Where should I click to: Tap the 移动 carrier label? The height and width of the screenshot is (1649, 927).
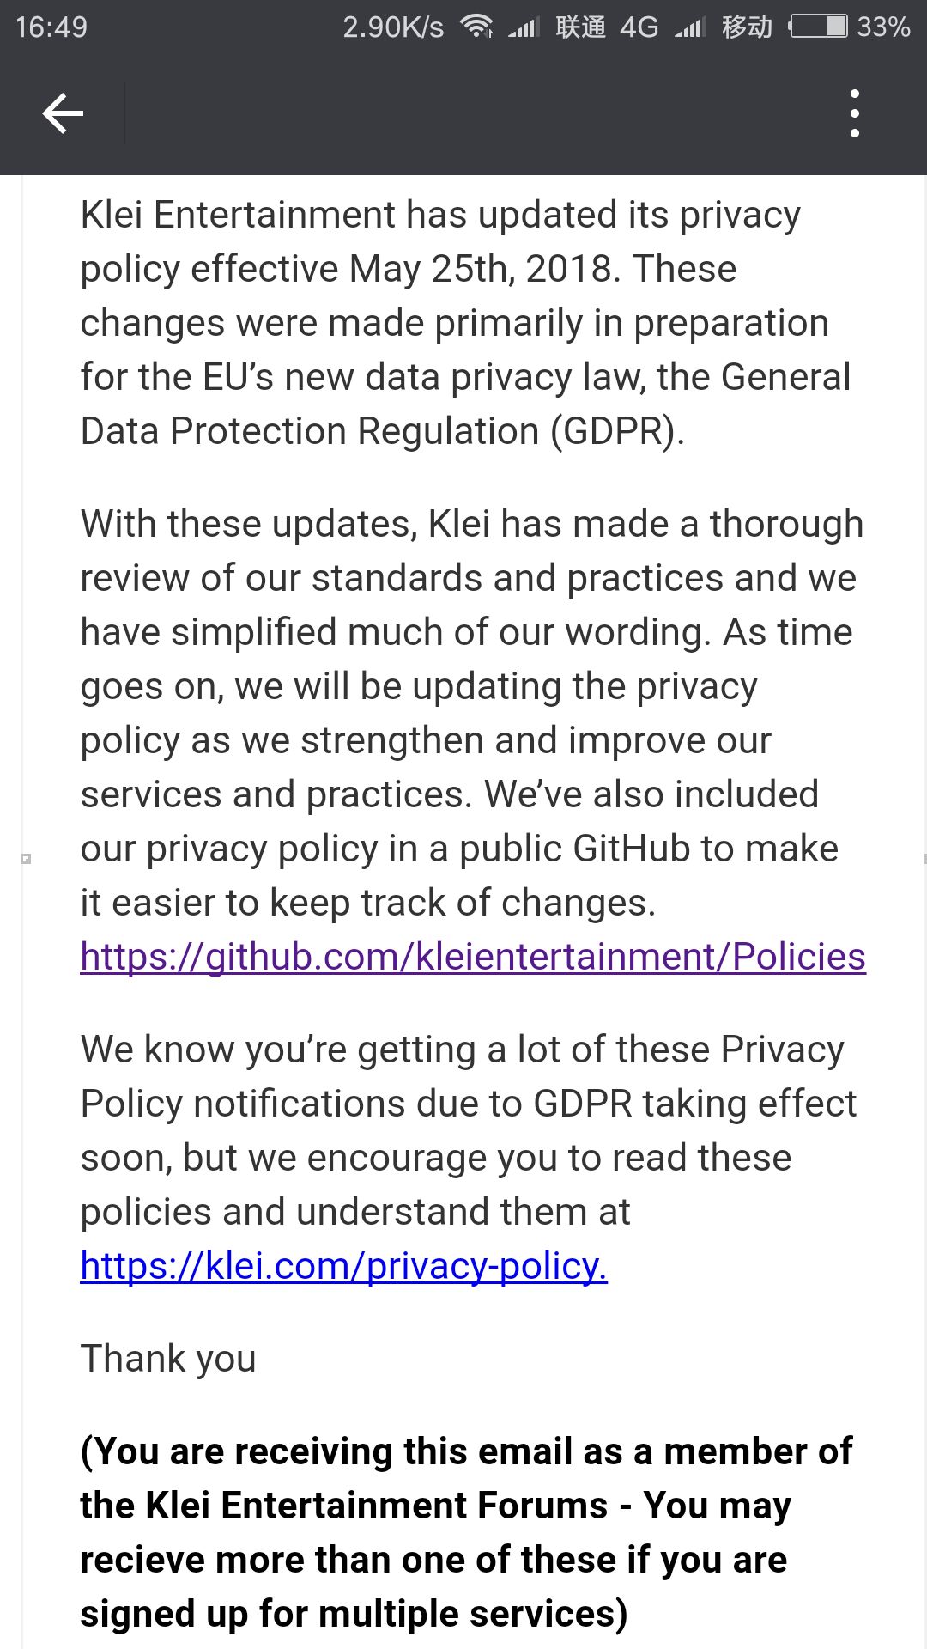pyautogui.click(x=747, y=27)
